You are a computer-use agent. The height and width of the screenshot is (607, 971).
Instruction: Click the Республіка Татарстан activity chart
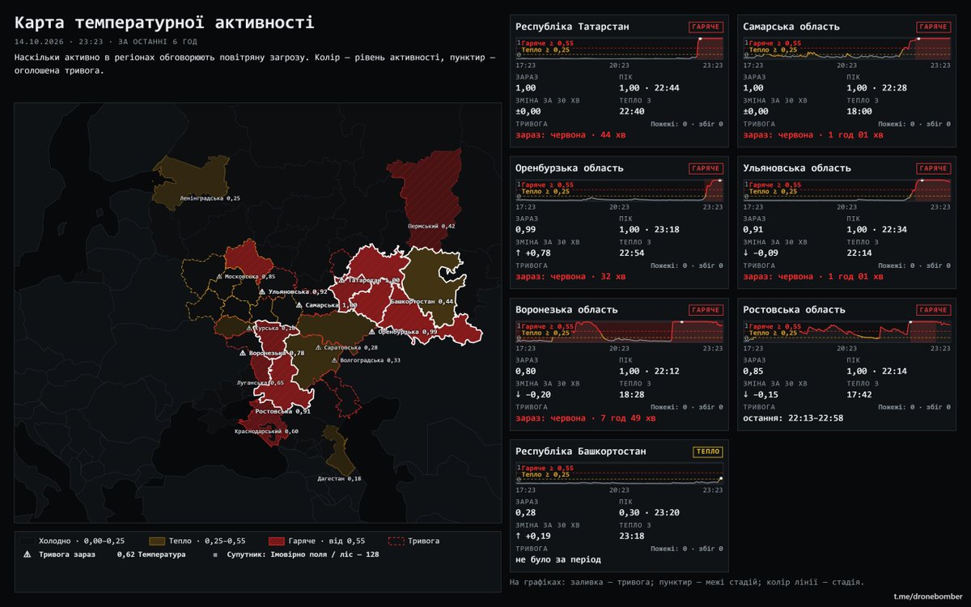619,48
